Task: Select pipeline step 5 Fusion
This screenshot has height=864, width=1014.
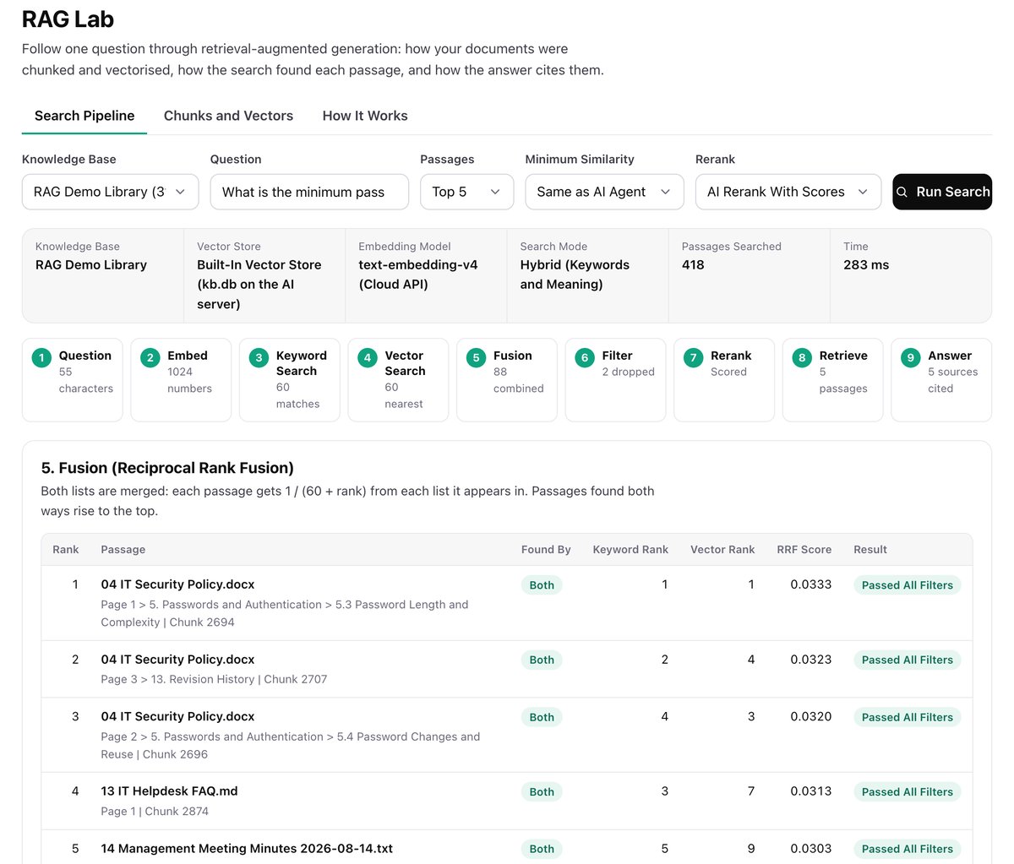Action: tap(507, 380)
